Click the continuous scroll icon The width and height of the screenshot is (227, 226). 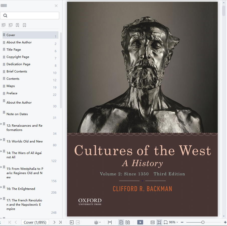click(110, 222)
